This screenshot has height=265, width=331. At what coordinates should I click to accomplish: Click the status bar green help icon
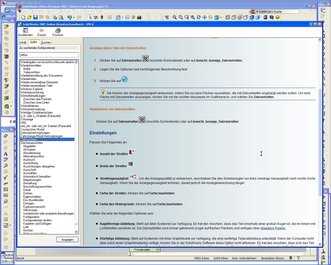pos(298,258)
